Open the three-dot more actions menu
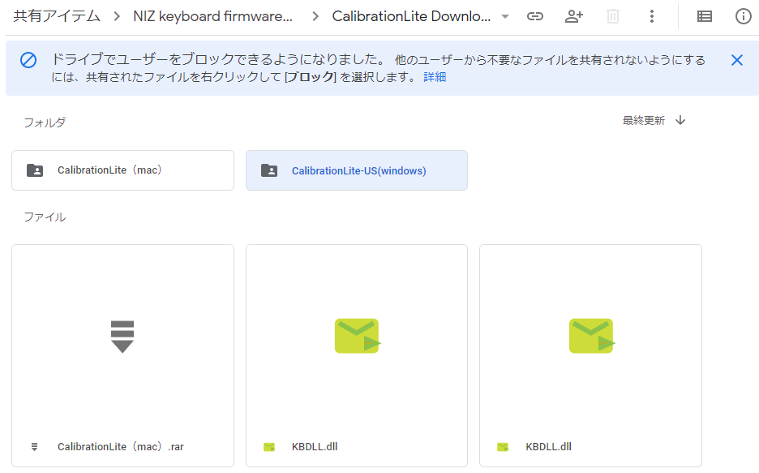 pyautogui.click(x=652, y=16)
